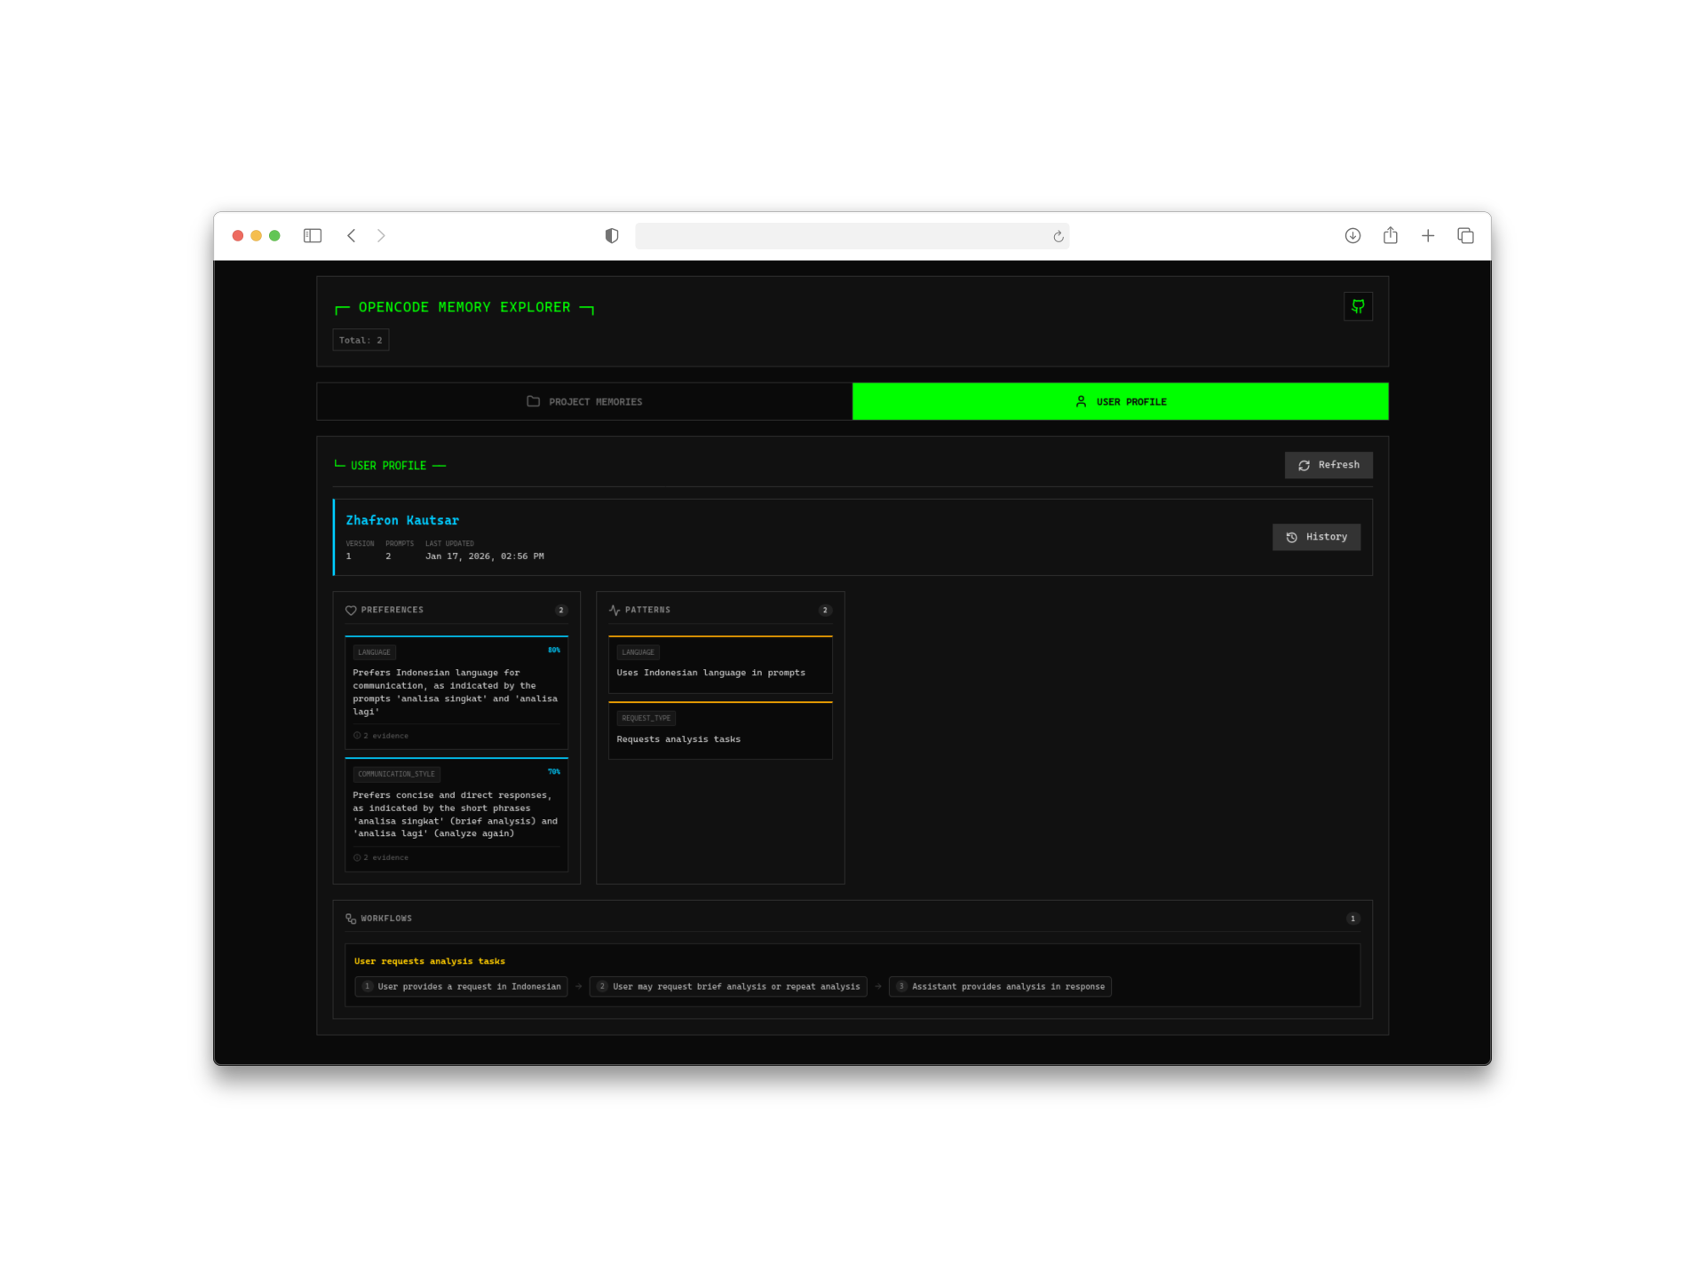Click the Refresh button
The height and width of the screenshot is (1278, 1705).
[x=1328, y=465]
